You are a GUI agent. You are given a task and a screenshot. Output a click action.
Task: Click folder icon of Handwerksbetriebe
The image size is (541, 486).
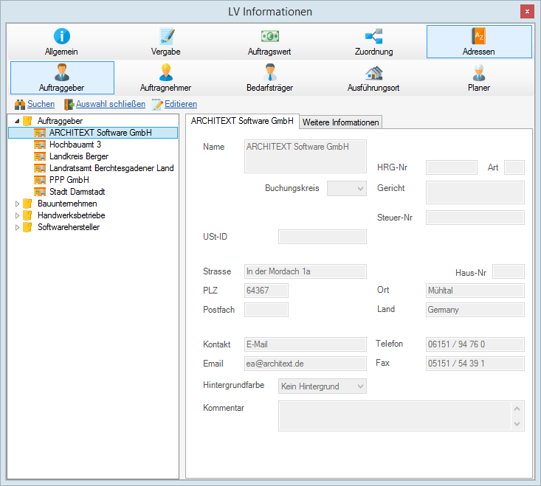tap(27, 215)
